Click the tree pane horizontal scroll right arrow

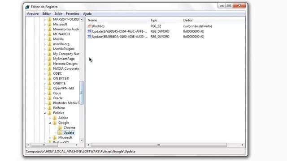click(77, 145)
